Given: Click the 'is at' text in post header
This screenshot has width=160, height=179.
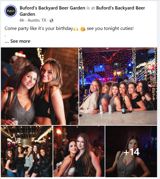Looking at the screenshot, I should point(91,8).
